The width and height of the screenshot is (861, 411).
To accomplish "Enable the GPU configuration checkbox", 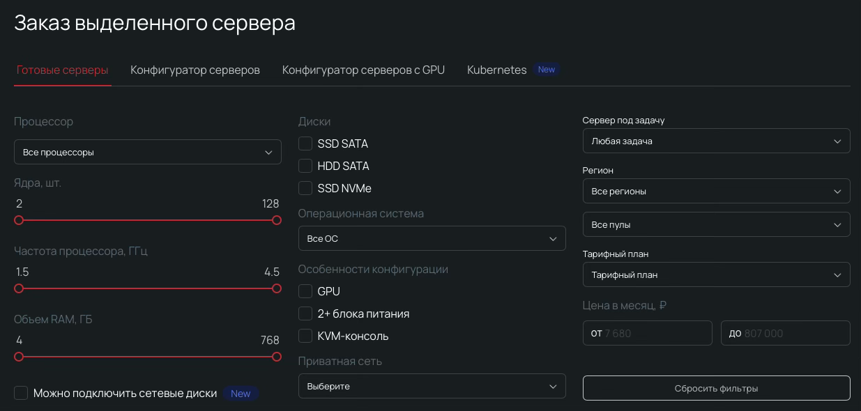I will [305, 292].
